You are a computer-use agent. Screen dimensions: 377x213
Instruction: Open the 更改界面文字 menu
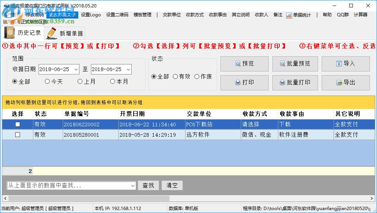(x=62, y=15)
